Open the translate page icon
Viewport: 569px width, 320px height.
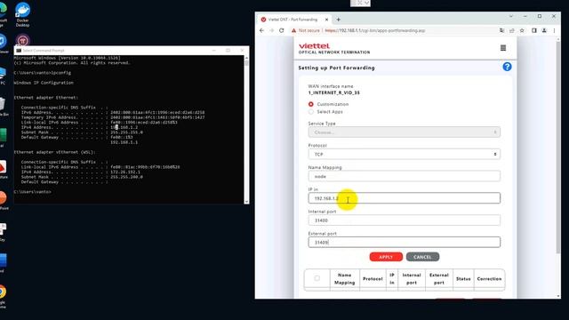(x=501, y=30)
